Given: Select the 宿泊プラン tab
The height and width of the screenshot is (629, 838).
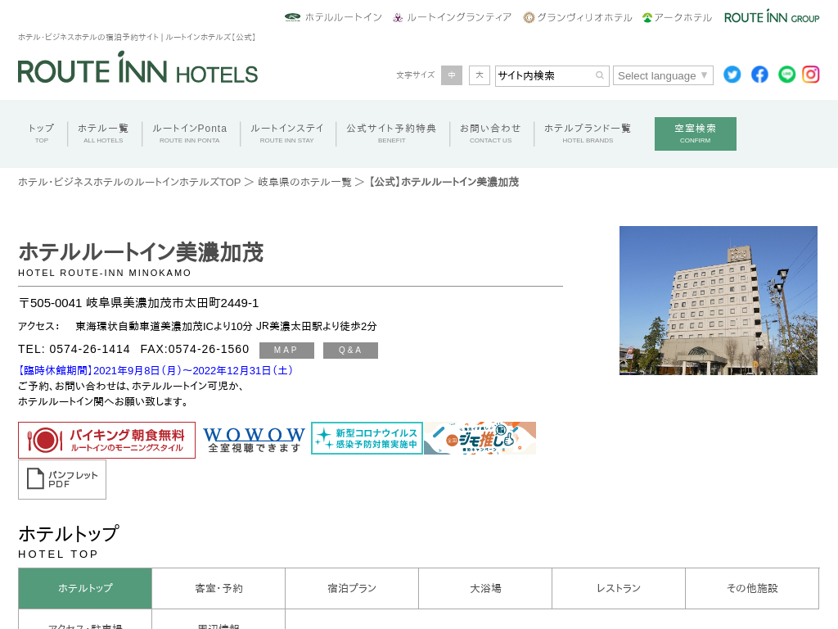Looking at the screenshot, I should (352, 588).
